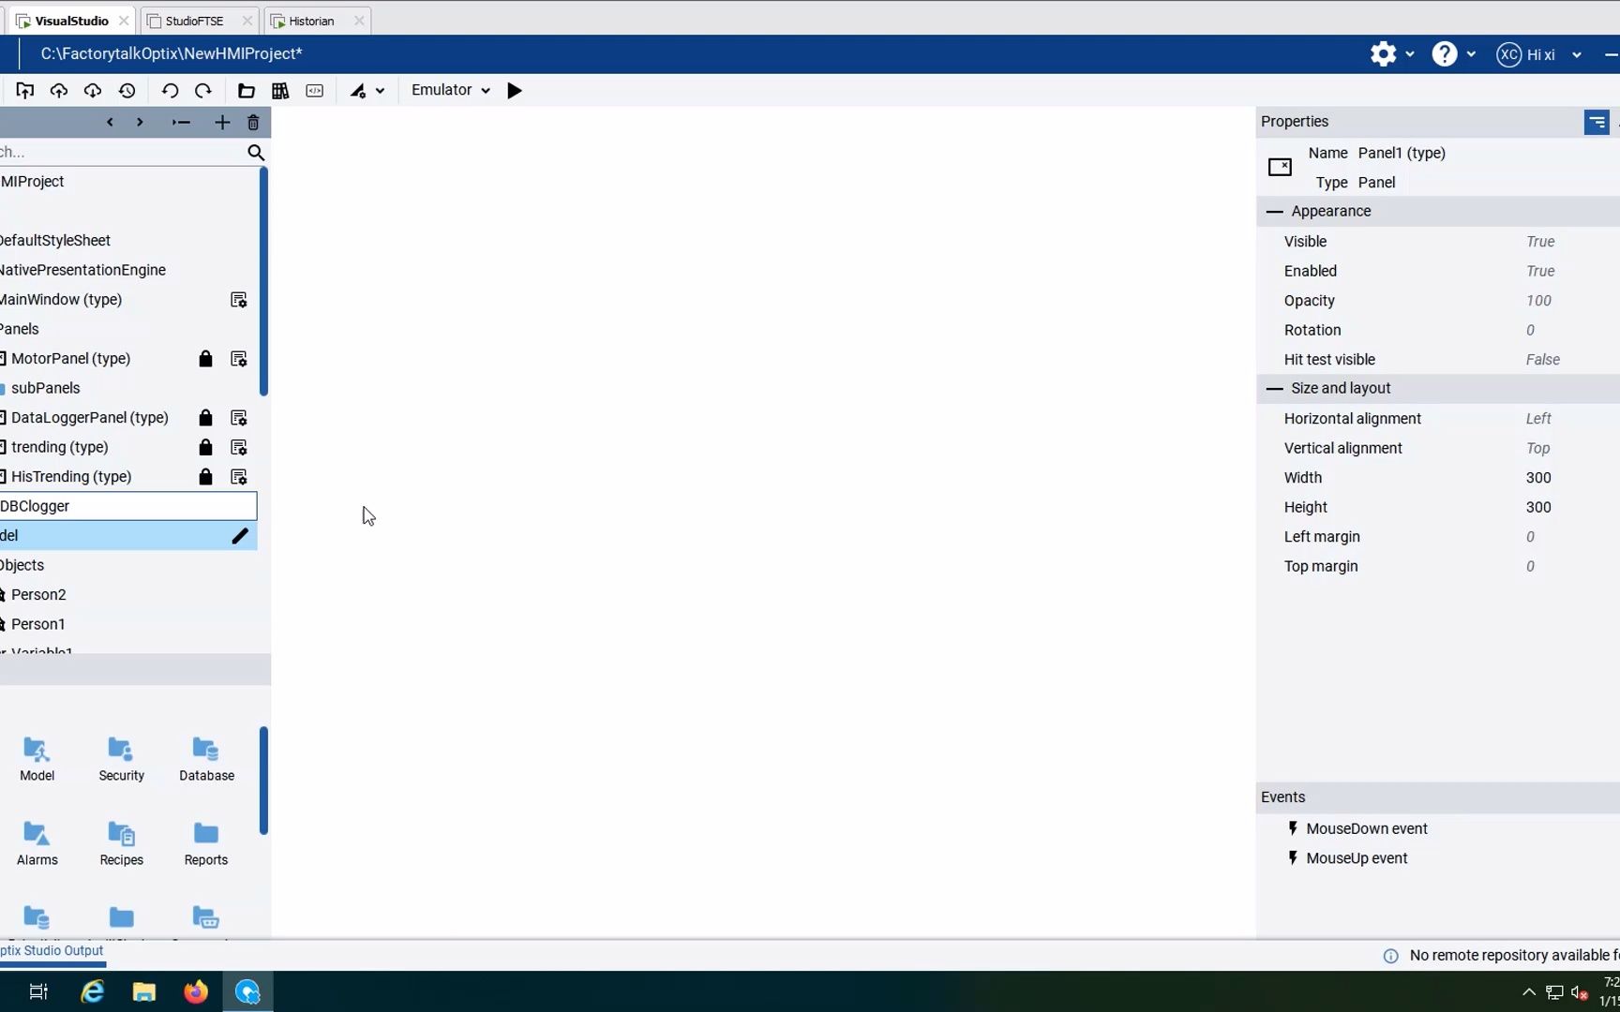Open MotorPanel (type) editor icon
This screenshot has width=1620, height=1012.
coord(239,359)
